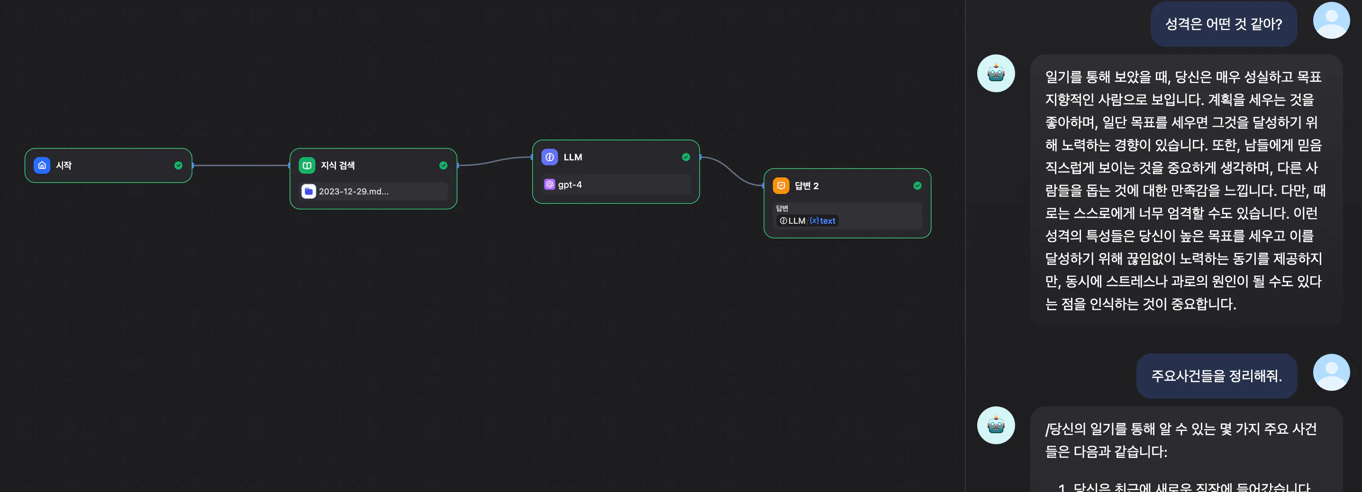Screen dimensions: 1362x492
Task: Click the message bubble 주요사건들을 정리해줘.
Action: click(x=1217, y=376)
